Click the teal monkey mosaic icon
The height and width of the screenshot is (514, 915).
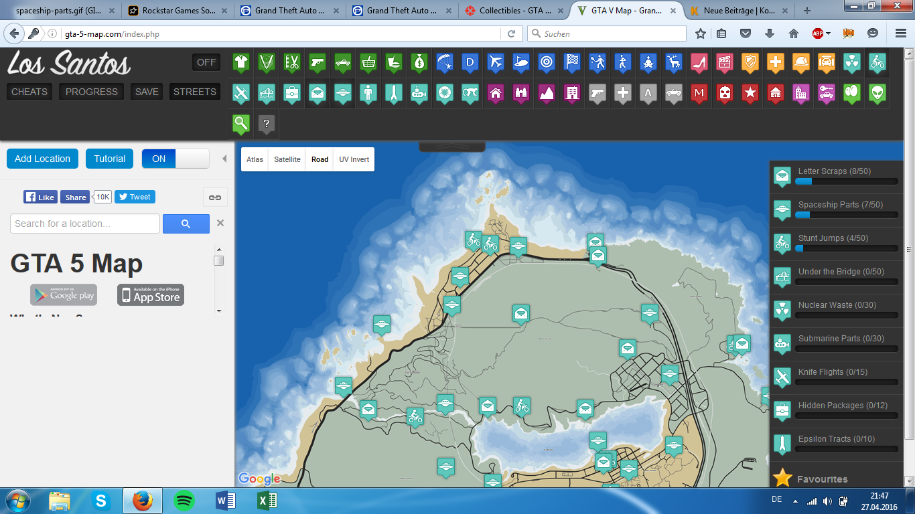tap(470, 94)
